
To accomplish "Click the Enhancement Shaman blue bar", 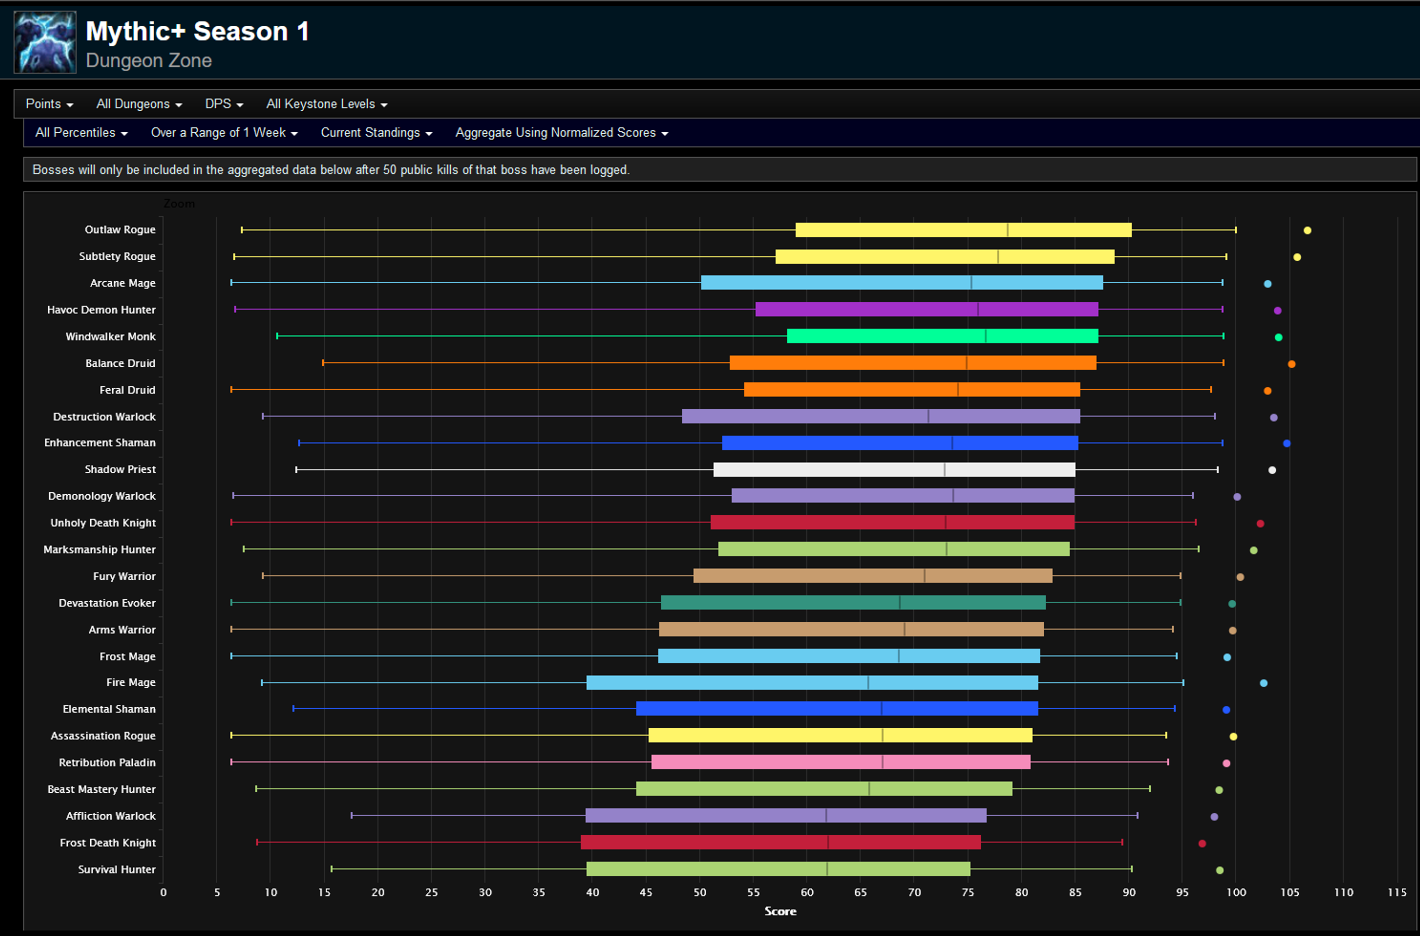I will point(900,443).
